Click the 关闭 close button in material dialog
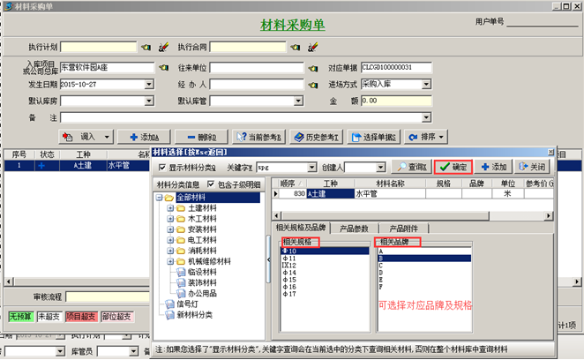The image size is (584, 360). coord(534,167)
